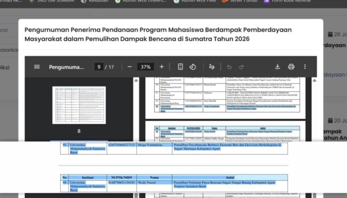Screen dimensions: 347x198
Task: Click the fit to page icon
Action: pos(180,67)
